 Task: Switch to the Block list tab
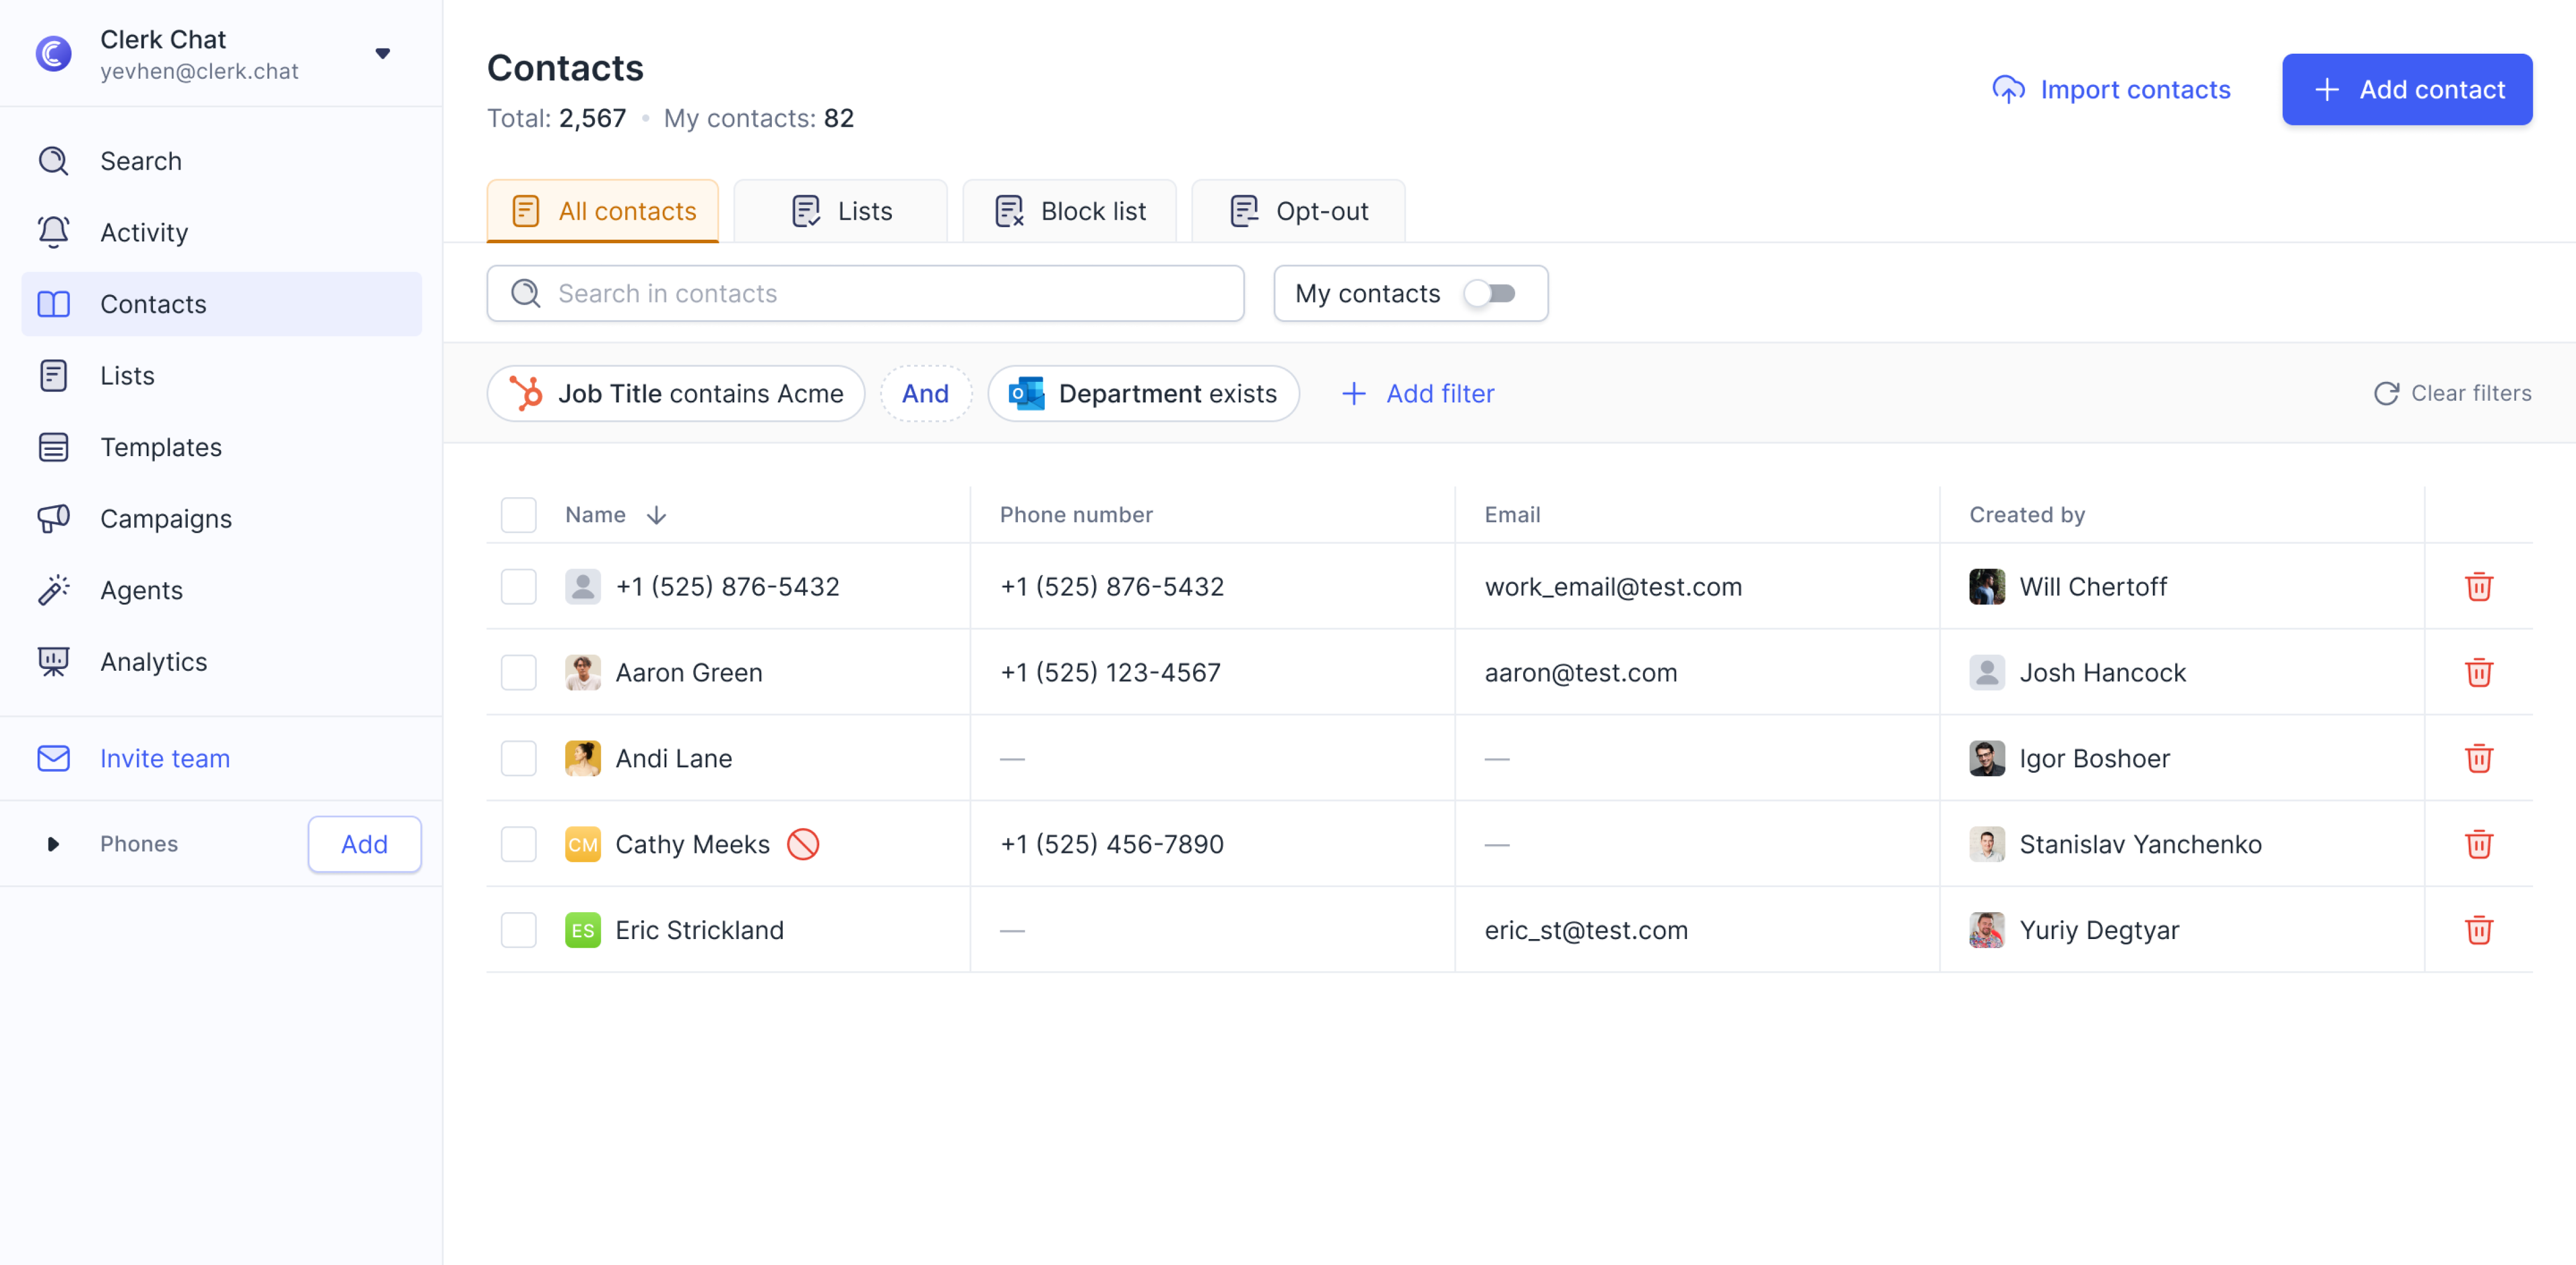(1069, 211)
